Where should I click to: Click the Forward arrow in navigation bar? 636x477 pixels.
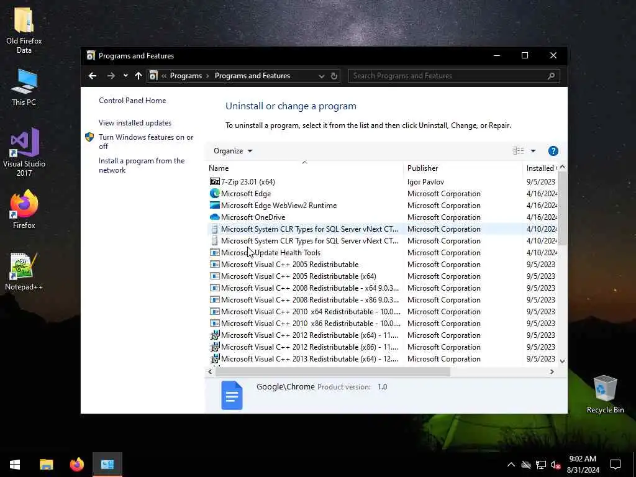click(111, 76)
